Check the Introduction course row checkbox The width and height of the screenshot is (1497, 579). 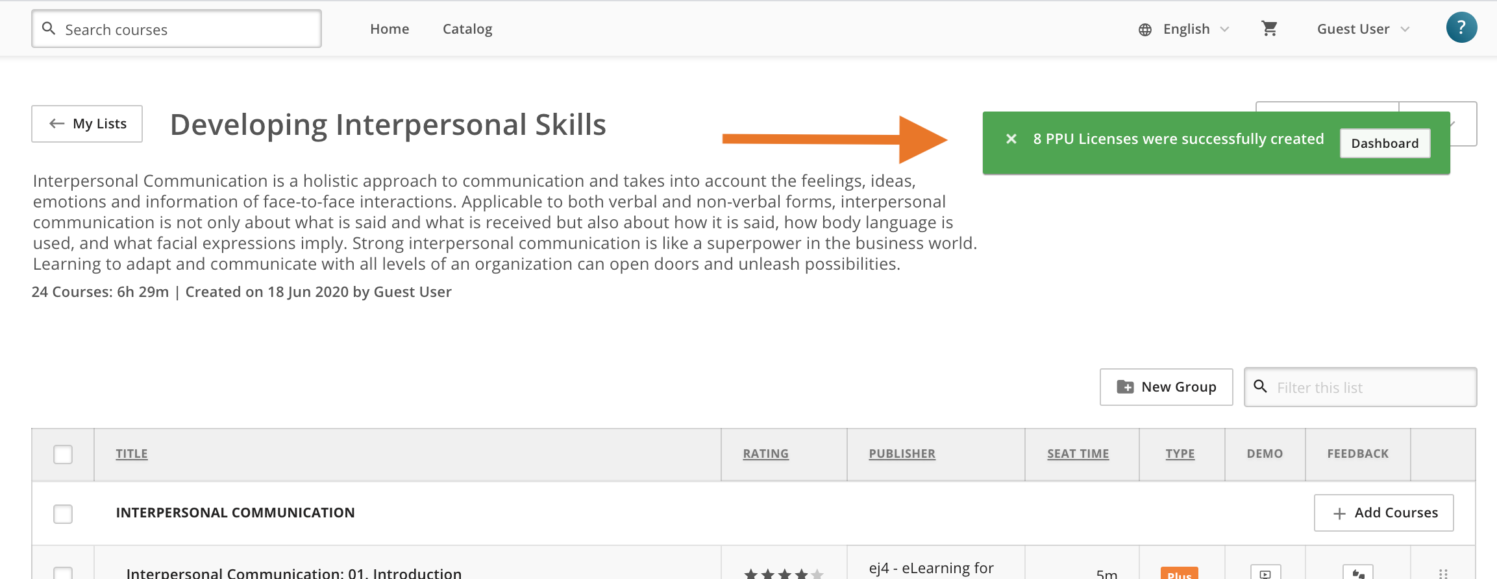(63, 573)
